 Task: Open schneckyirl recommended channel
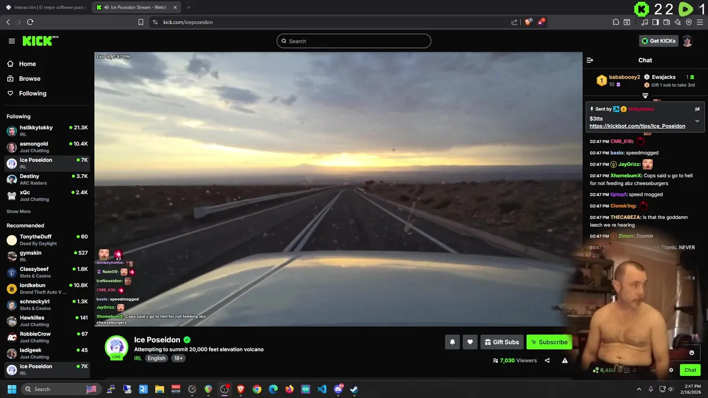point(47,305)
